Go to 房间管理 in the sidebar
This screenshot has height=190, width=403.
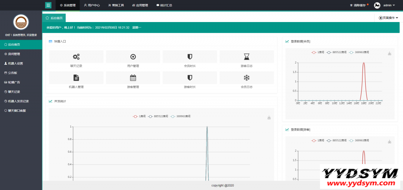pyautogui.click(x=14, y=54)
